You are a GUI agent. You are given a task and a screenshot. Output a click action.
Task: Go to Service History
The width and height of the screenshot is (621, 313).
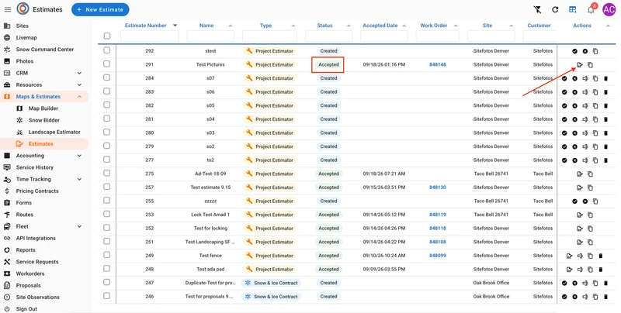[34, 167]
